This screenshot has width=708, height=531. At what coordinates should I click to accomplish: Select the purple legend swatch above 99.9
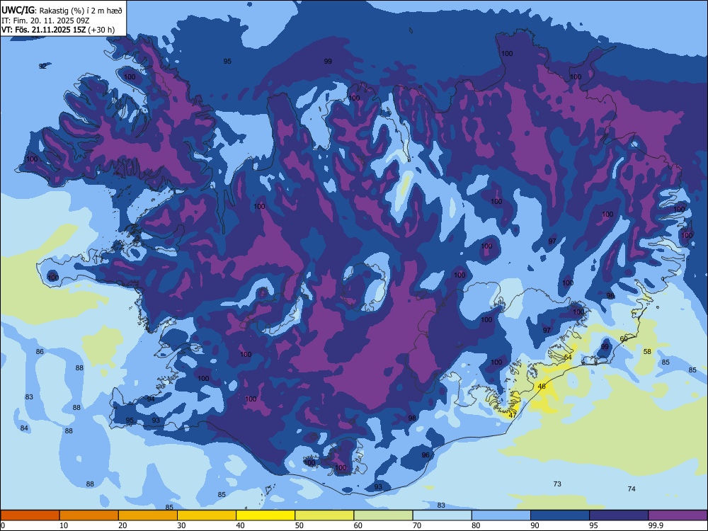(678, 515)
